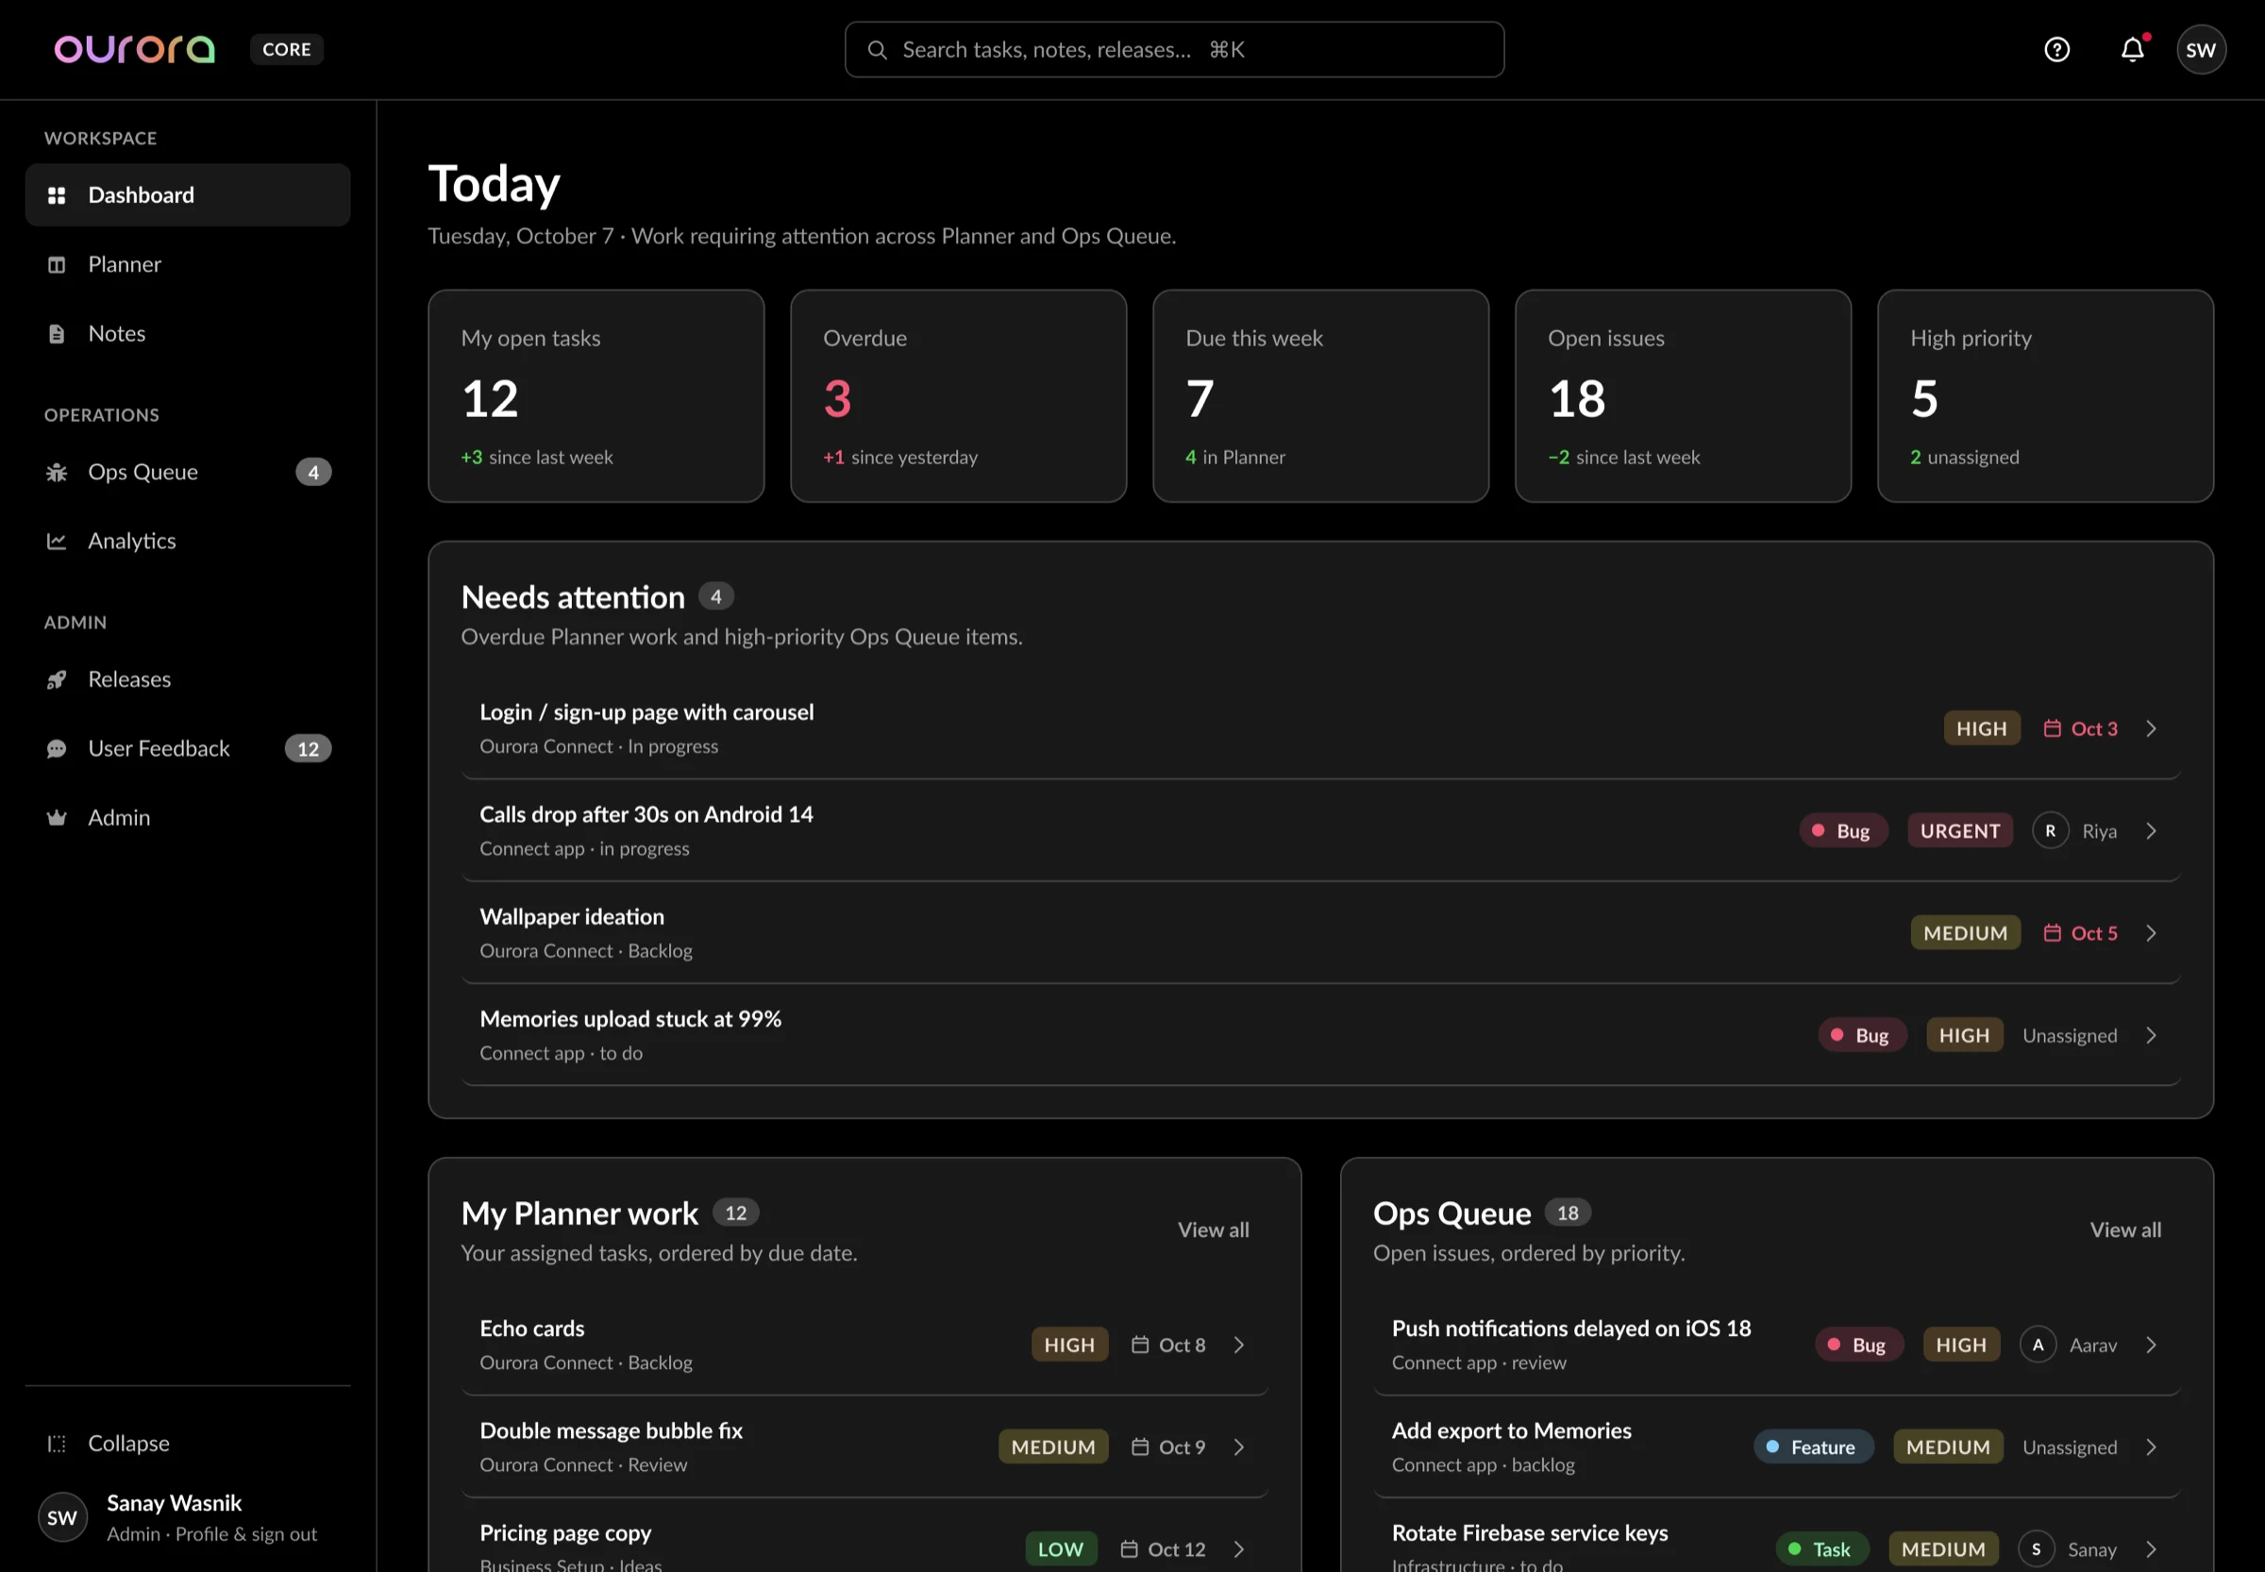This screenshot has height=1572, width=2265.
Task: Click the Ops Queue bug icon
Action: (58, 472)
